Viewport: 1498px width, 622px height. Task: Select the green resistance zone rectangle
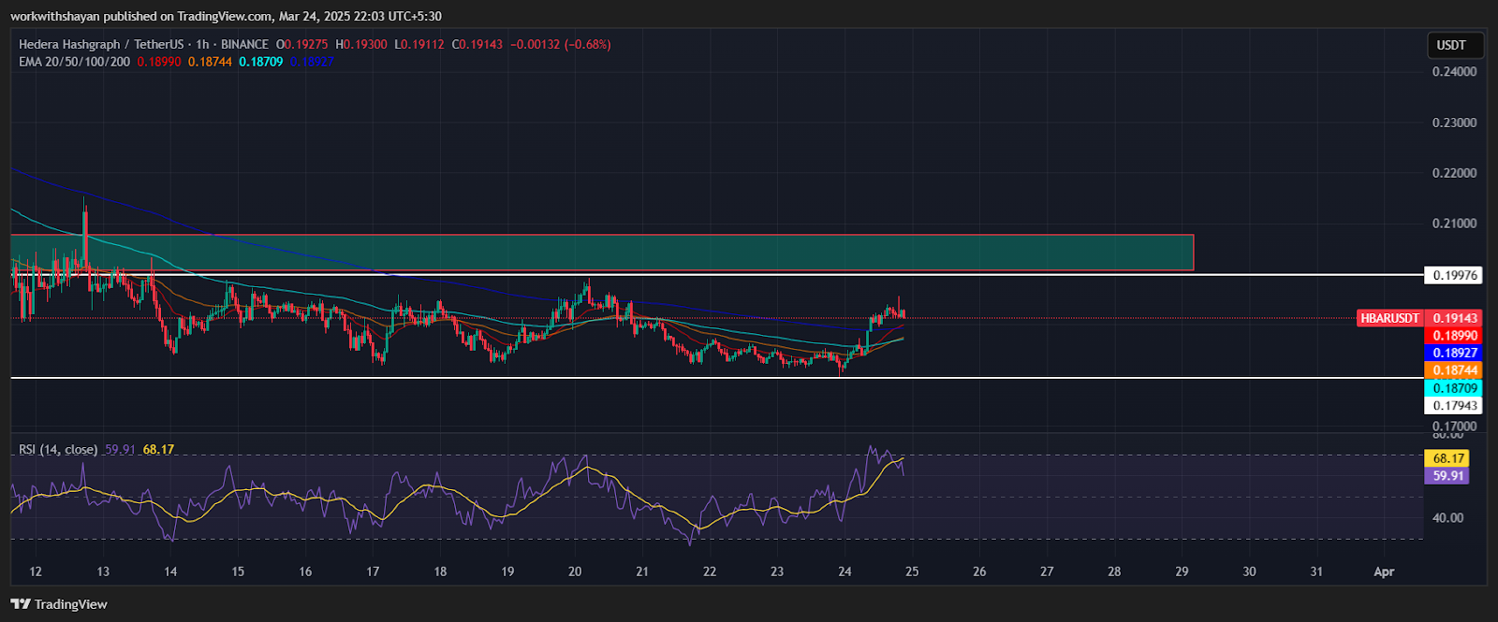(x=599, y=253)
